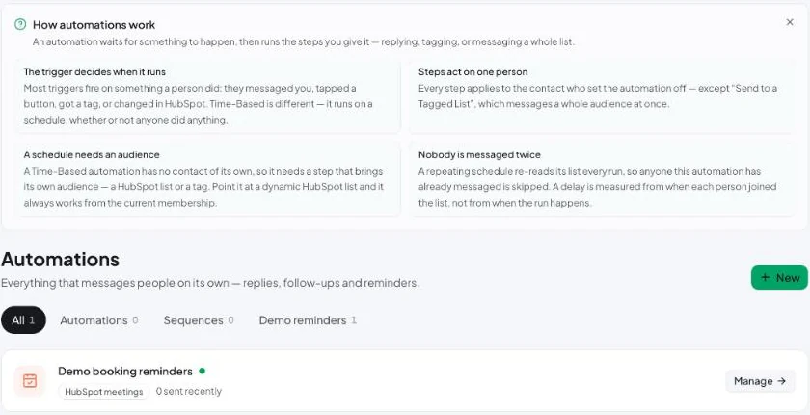Click the Nobody is messaged twice card
Viewport: 810px width, 415px height.
pos(602,179)
